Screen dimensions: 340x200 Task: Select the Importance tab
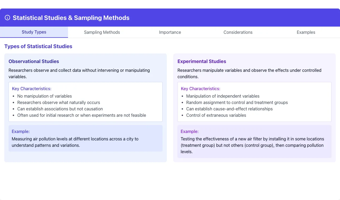pos(170,32)
